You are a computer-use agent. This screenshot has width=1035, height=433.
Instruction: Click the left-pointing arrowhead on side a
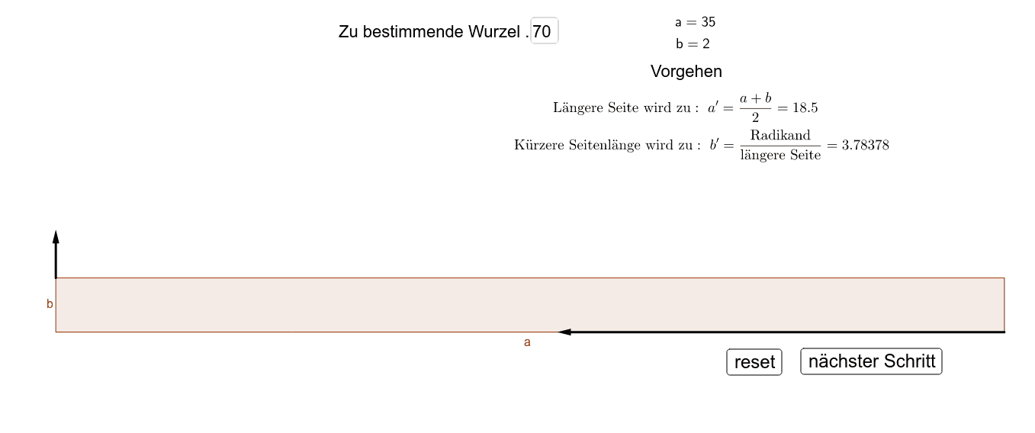click(x=565, y=332)
